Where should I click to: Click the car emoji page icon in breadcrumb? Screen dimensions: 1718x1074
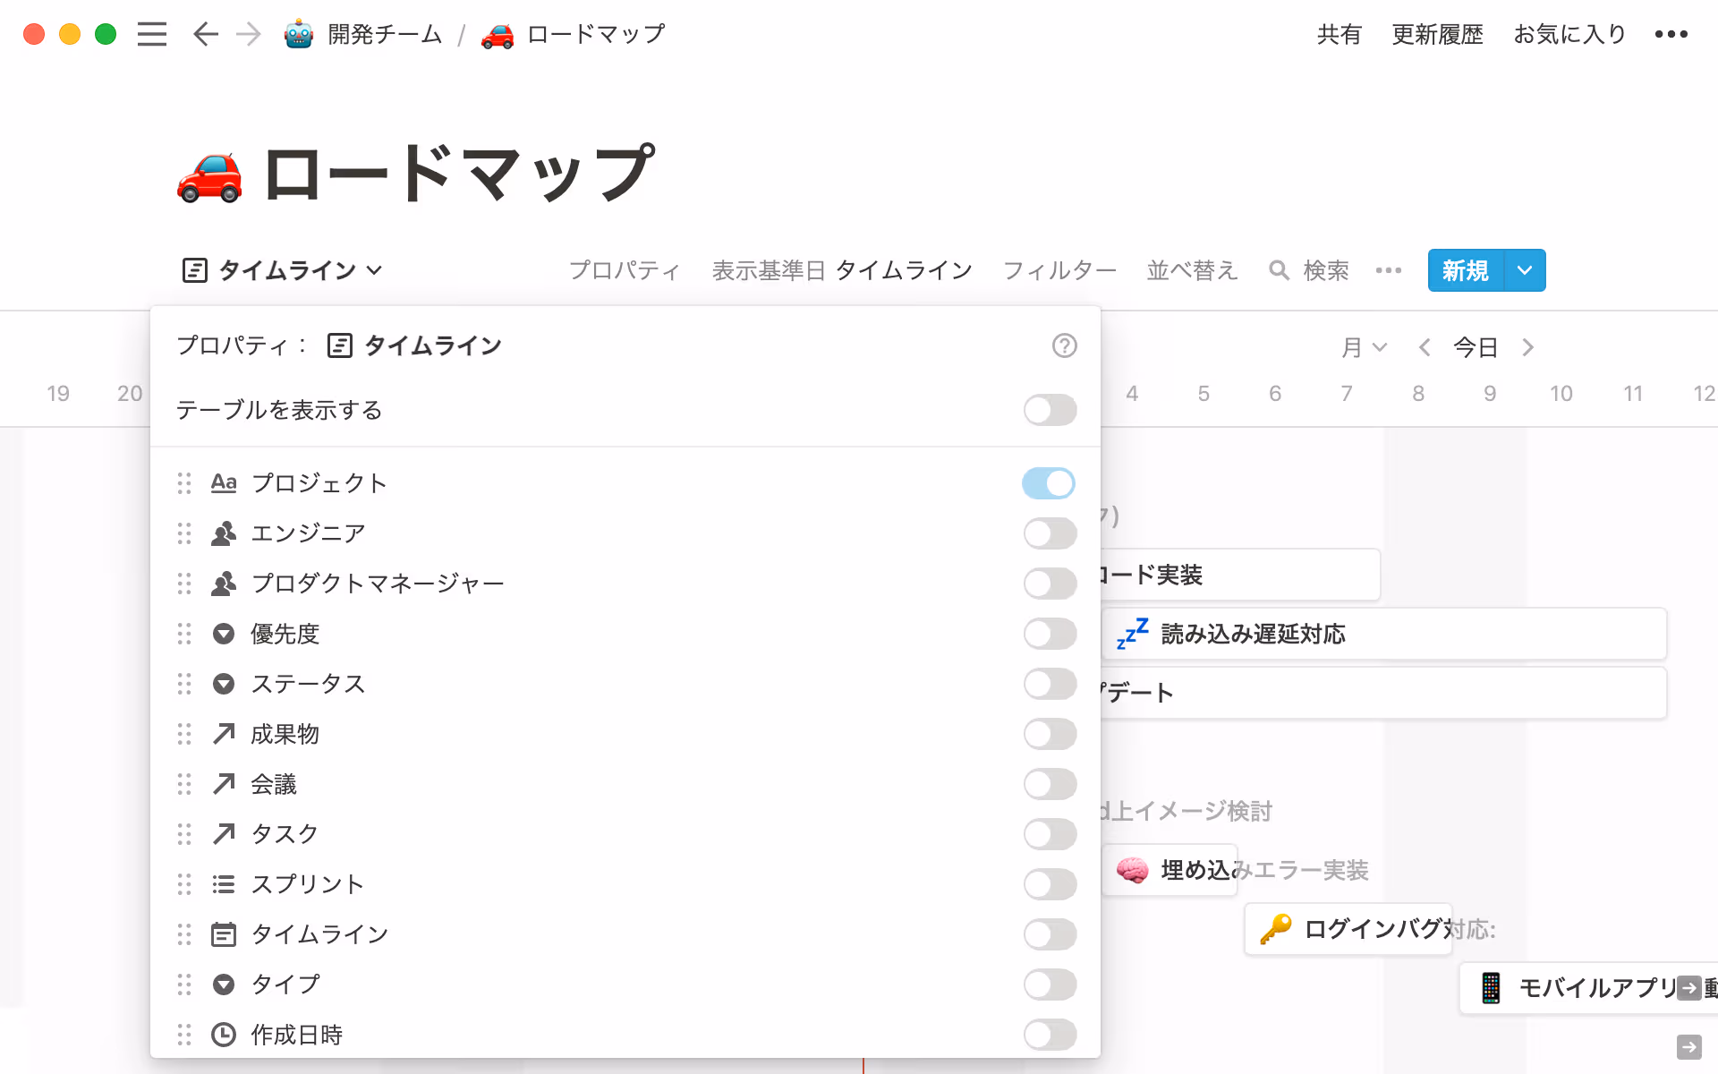498,34
